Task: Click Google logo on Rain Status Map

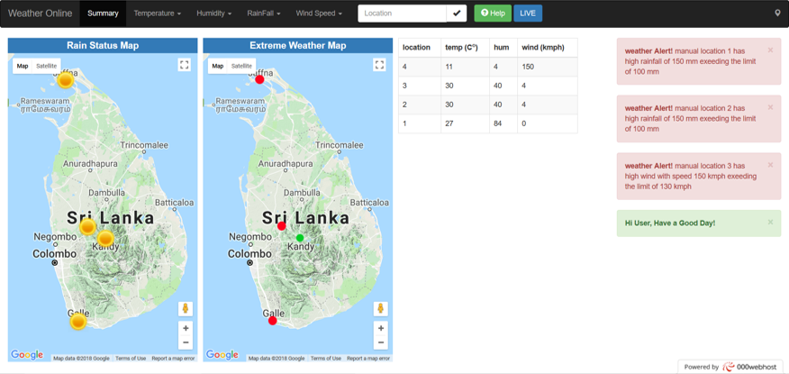Action: point(27,355)
